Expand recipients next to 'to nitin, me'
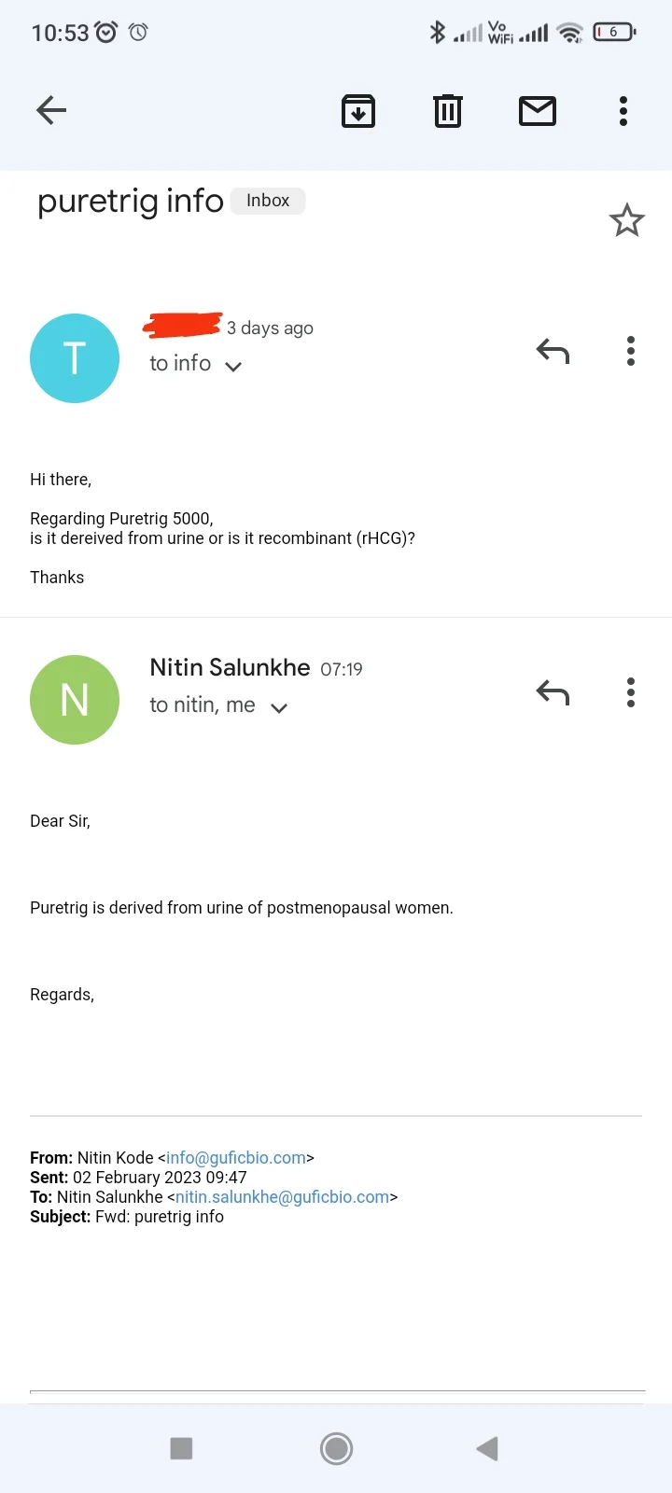The width and height of the screenshot is (672, 1493). (279, 707)
